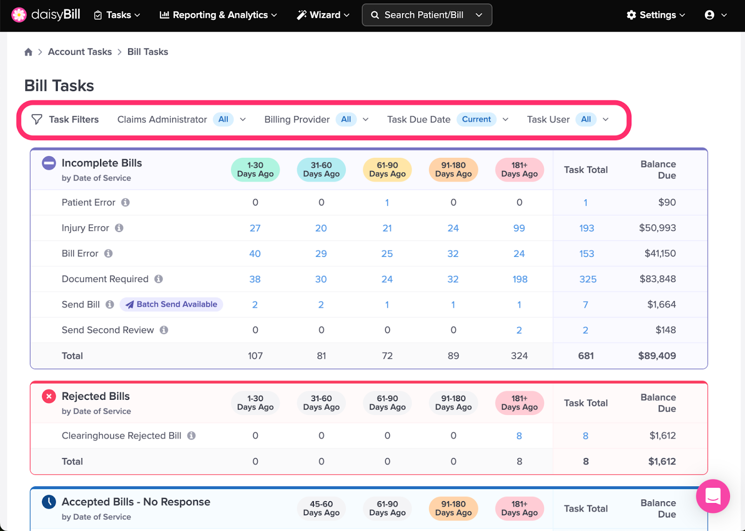Toggle the Rejected Bills red X icon
The image size is (745, 531).
(x=49, y=397)
